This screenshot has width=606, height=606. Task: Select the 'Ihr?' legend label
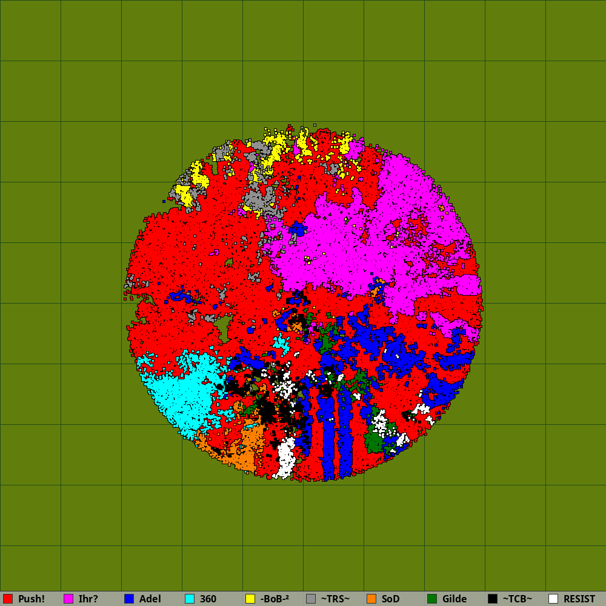tap(88, 599)
